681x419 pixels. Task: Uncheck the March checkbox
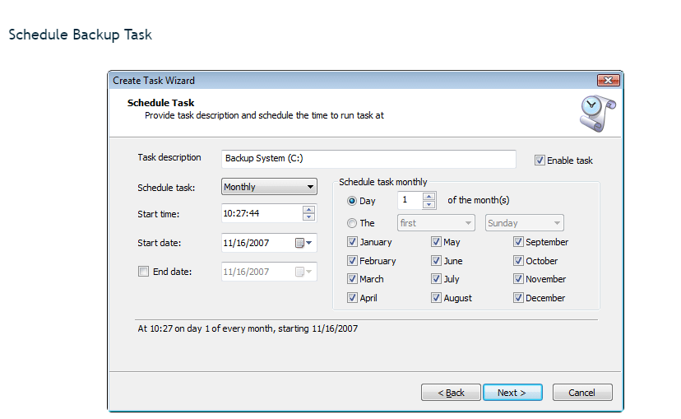tap(352, 279)
